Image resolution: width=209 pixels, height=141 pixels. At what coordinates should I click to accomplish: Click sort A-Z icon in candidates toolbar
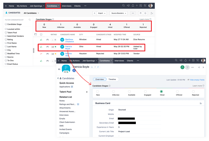pos(152,13)
